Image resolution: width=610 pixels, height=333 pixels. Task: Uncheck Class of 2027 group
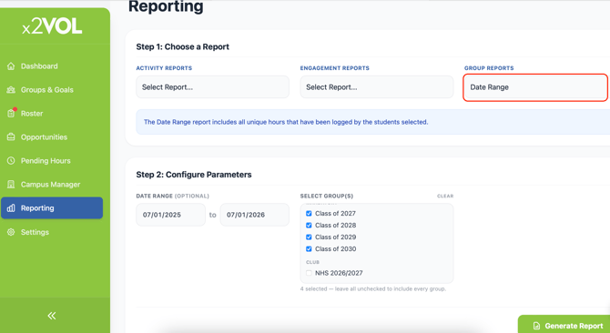click(x=309, y=213)
